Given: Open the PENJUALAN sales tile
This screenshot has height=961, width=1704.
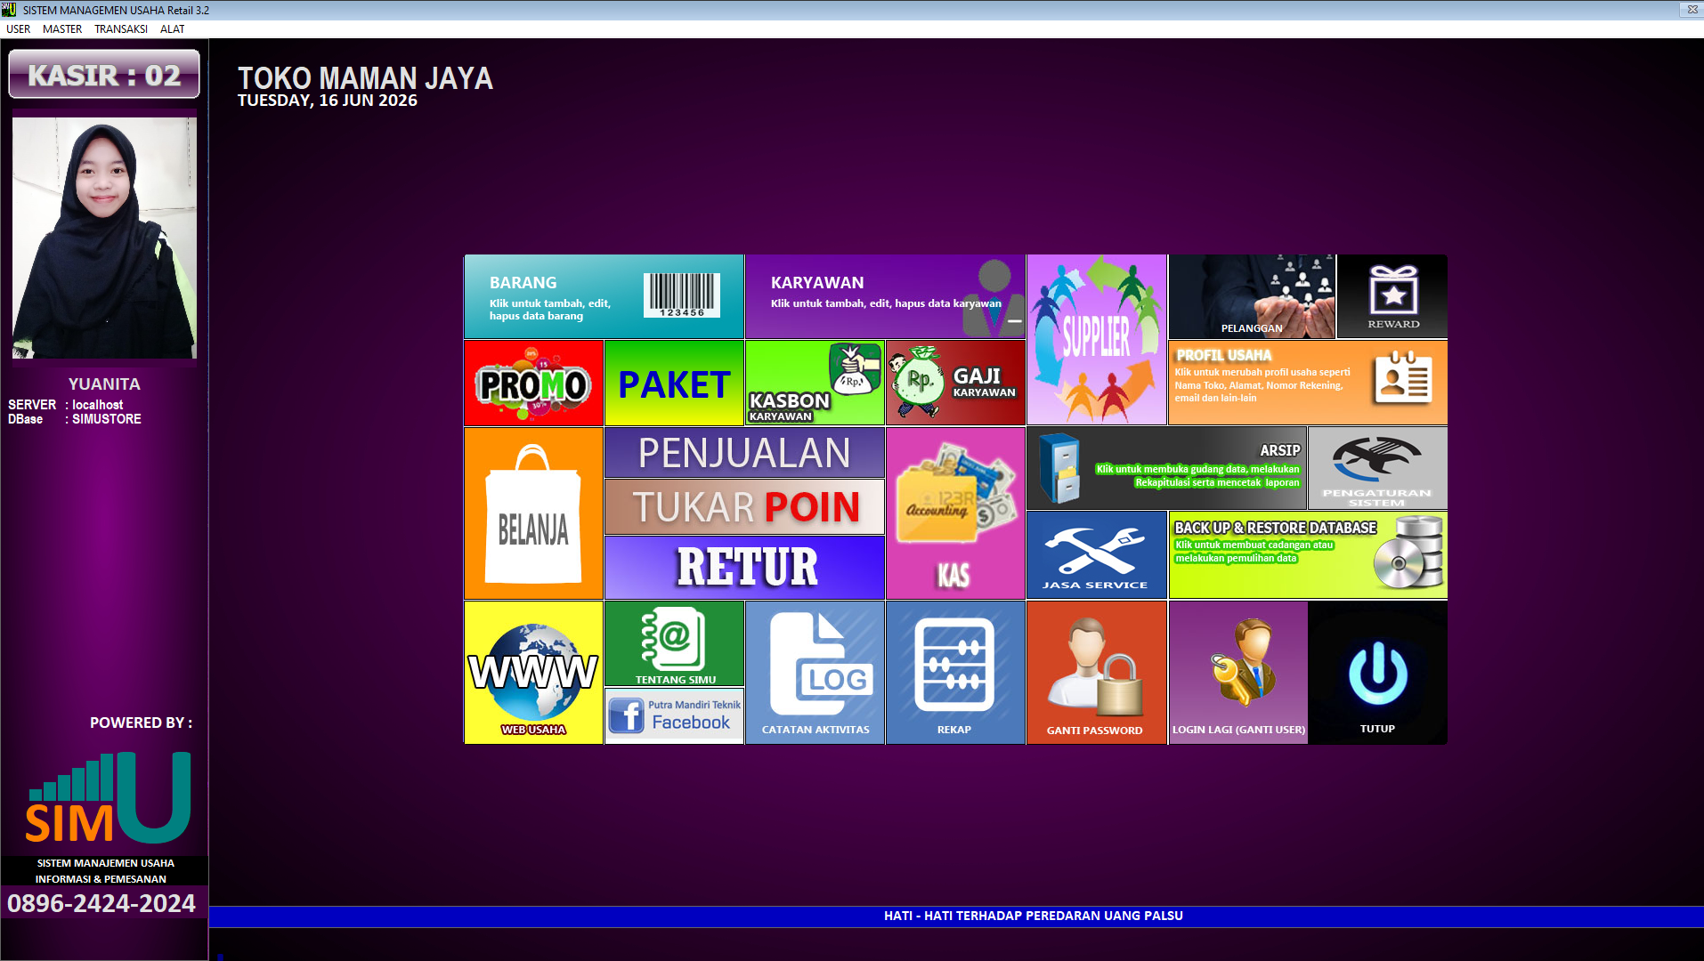Looking at the screenshot, I should pos(744,453).
